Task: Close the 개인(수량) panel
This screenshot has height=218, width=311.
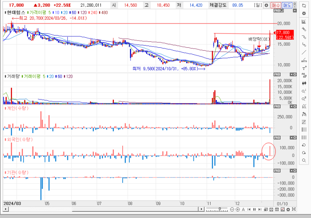Action: click(295, 107)
